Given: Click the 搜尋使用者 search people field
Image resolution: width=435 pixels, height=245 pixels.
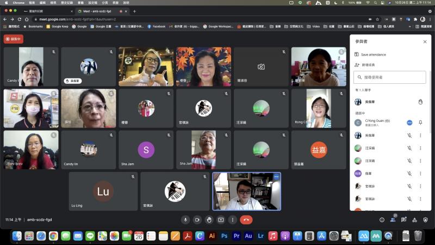Looking at the screenshot, I should (389, 77).
